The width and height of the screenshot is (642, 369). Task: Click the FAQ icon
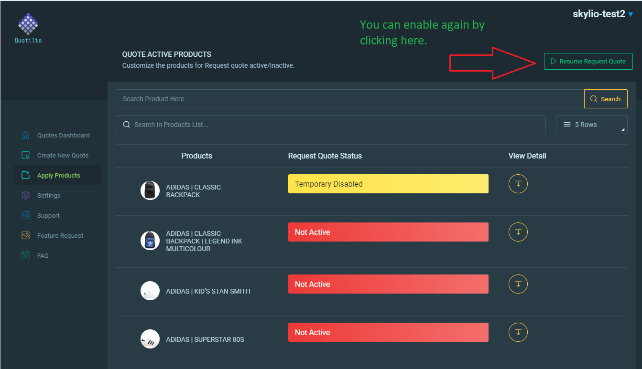(26, 255)
